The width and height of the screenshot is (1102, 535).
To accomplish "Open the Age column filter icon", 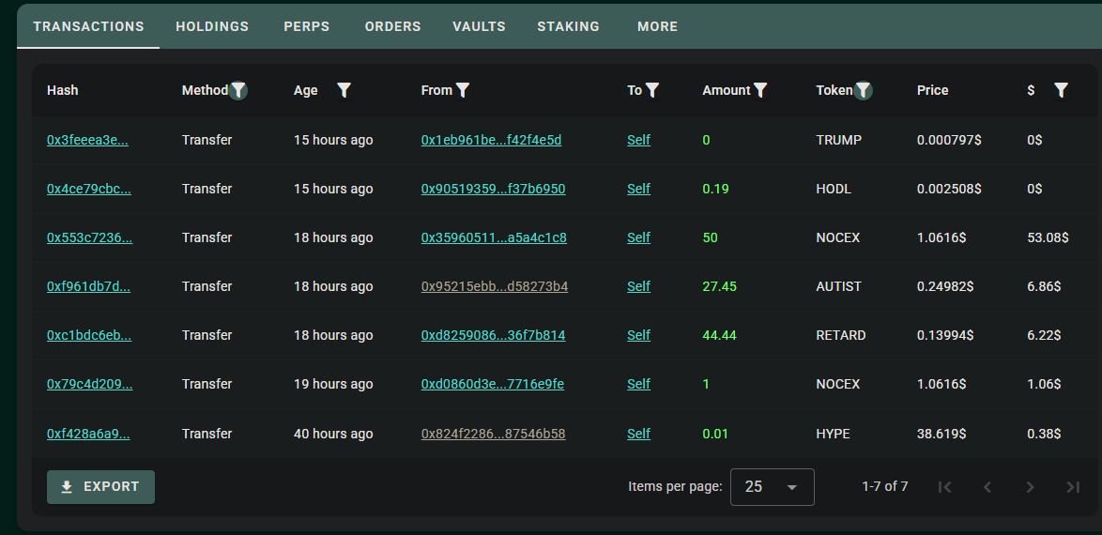I will [344, 90].
